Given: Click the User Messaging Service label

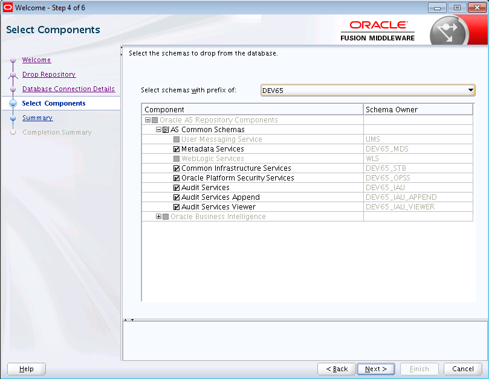Looking at the screenshot, I should pyautogui.click(x=222, y=139).
